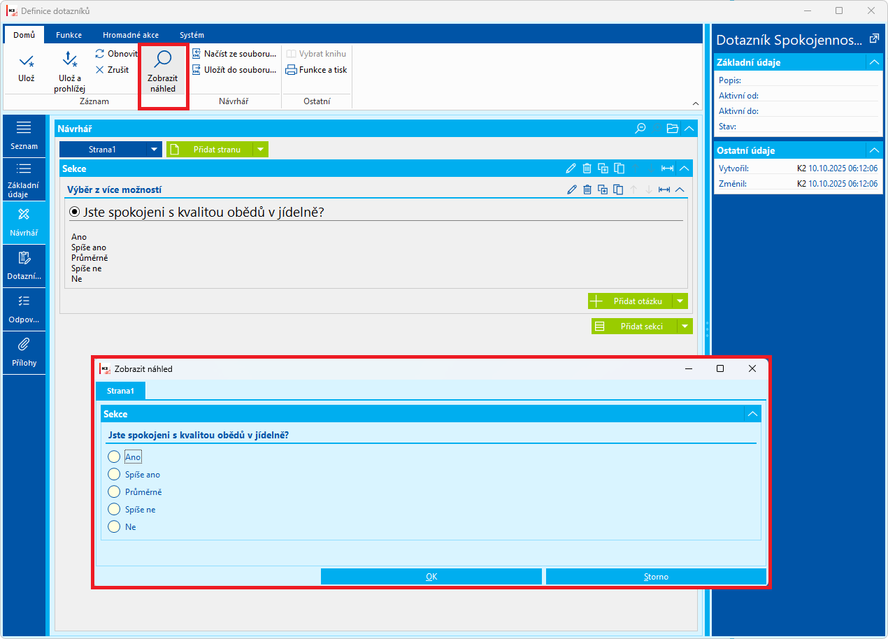This screenshot has width=888, height=639.
Task: Click the Přidat sekci button
Action: (635, 326)
